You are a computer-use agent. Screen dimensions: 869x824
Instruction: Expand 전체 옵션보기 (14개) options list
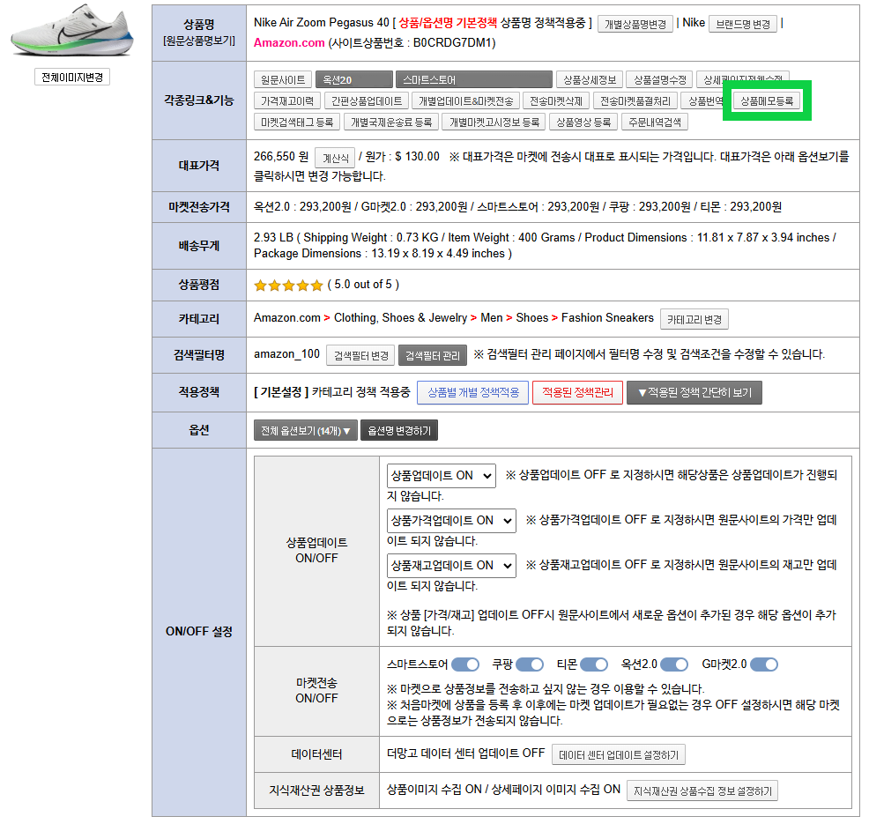point(305,431)
